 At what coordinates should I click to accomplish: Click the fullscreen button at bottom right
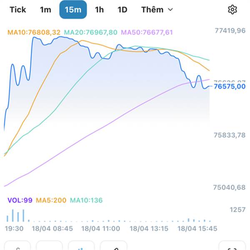pos(232,247)
